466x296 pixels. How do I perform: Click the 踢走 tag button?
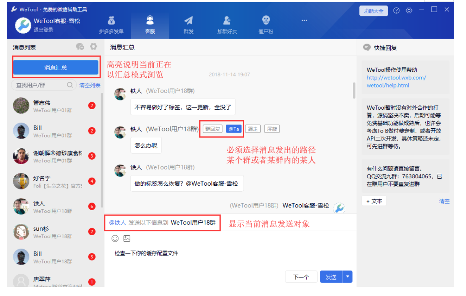[253, 129]
